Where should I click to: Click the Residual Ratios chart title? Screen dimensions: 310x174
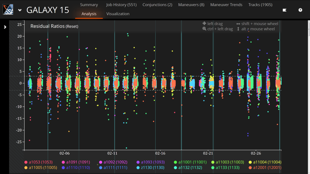click(47, 26)
